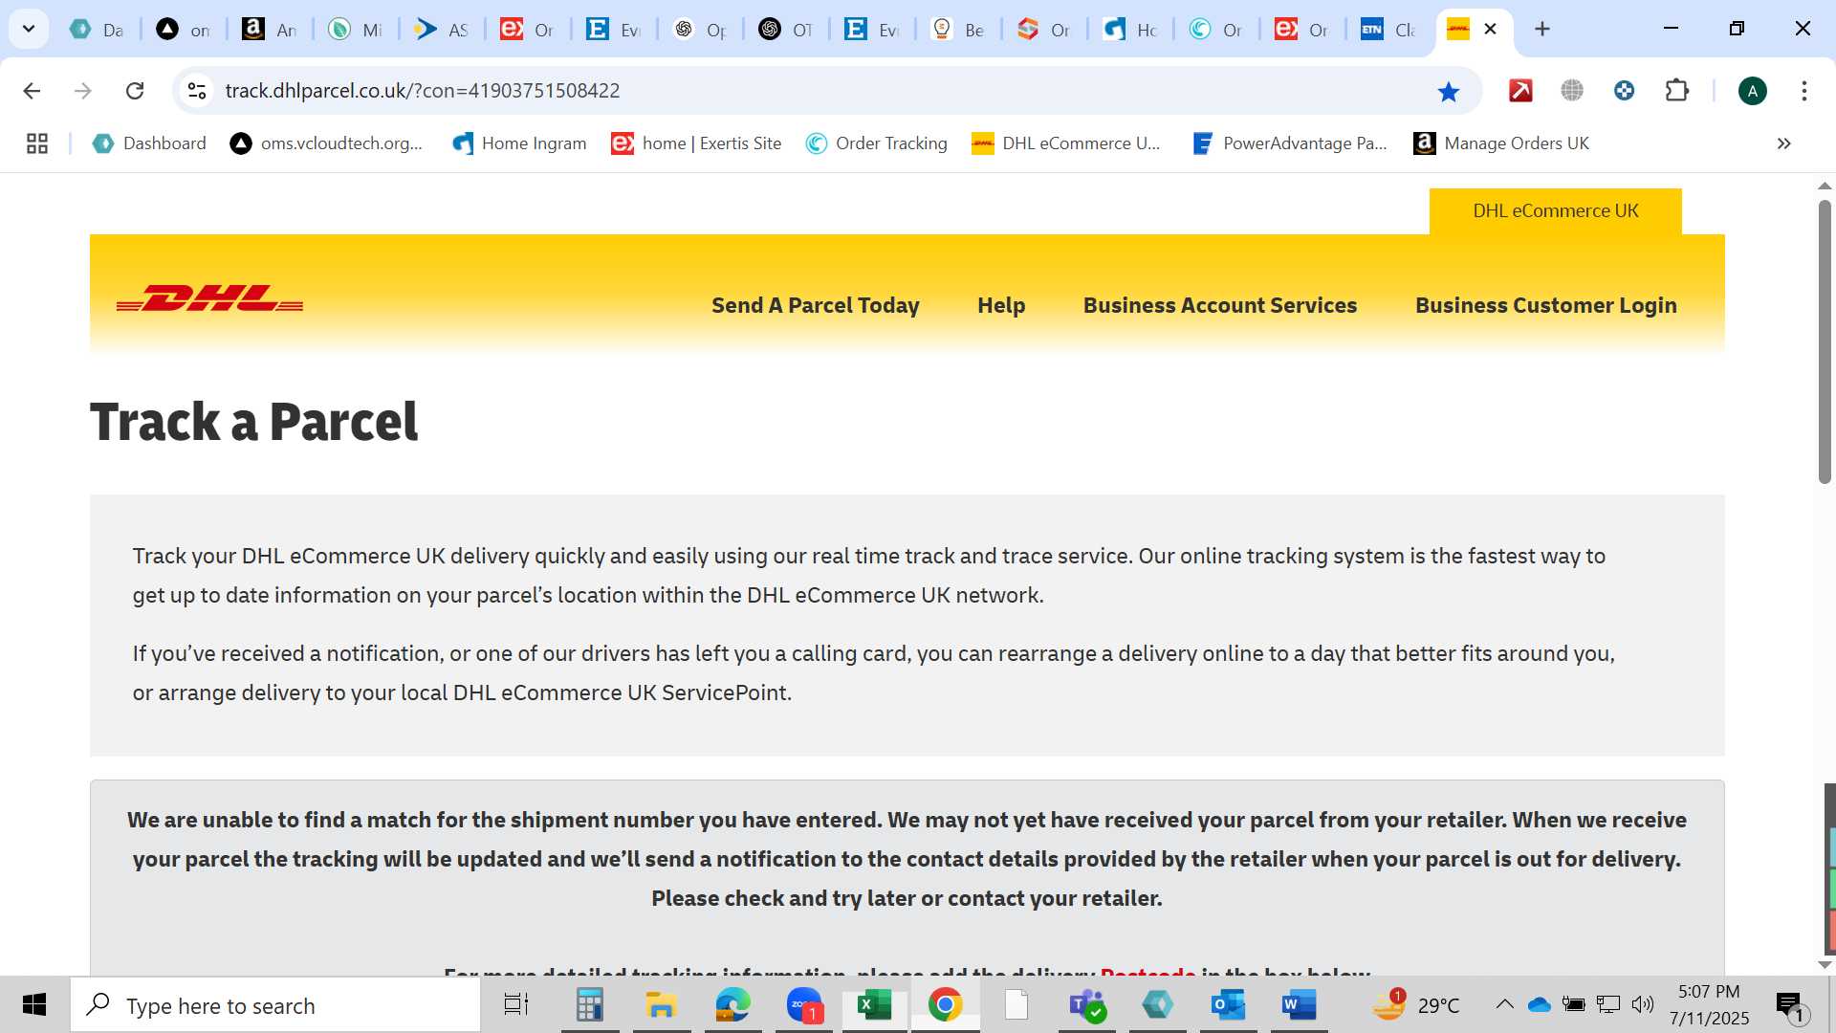Click the address bar URL
Image resolution: width=1836 pixels, height=1033 pixels.
(x=422, y=91)
